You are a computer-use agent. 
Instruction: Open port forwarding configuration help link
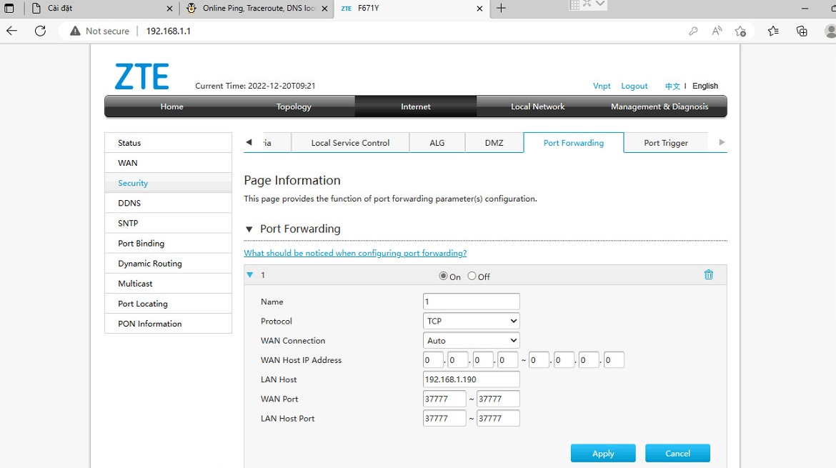click(355, 253)
